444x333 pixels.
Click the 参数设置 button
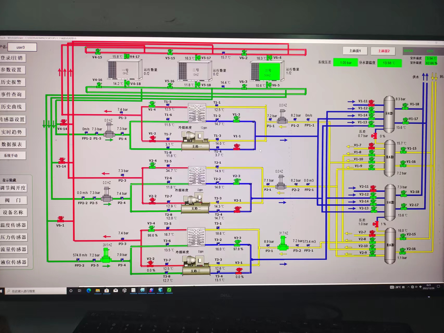coord(12,70)
